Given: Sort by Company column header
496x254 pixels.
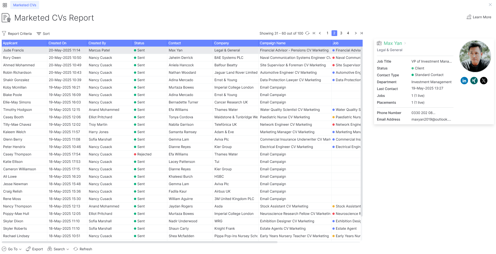Looking at the screenshot, I should [236, 43].
